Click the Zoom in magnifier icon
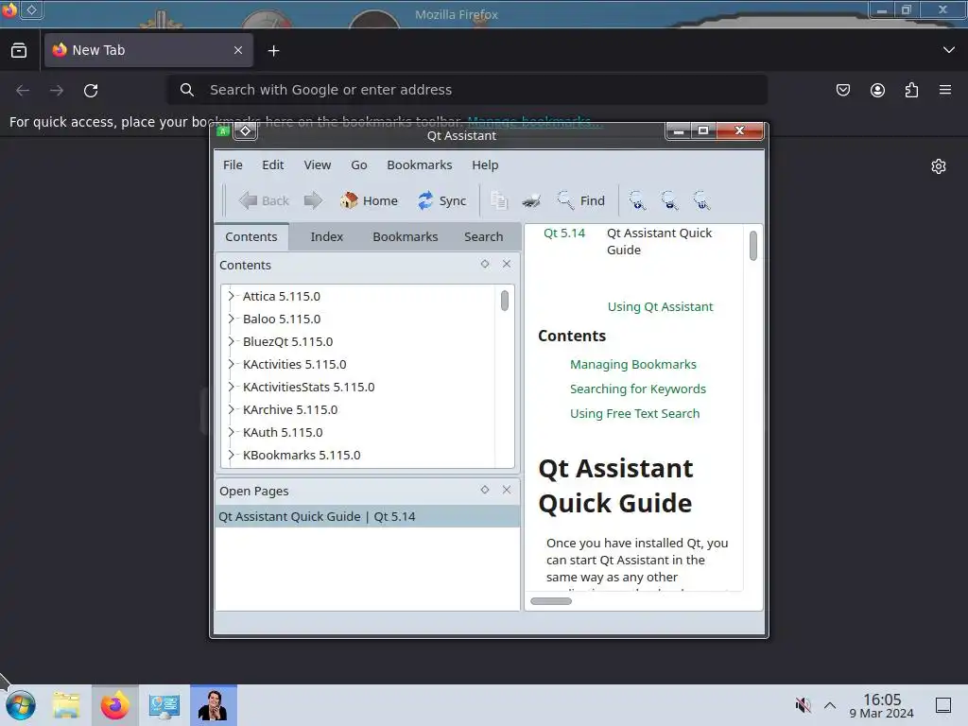 [637, 200]
